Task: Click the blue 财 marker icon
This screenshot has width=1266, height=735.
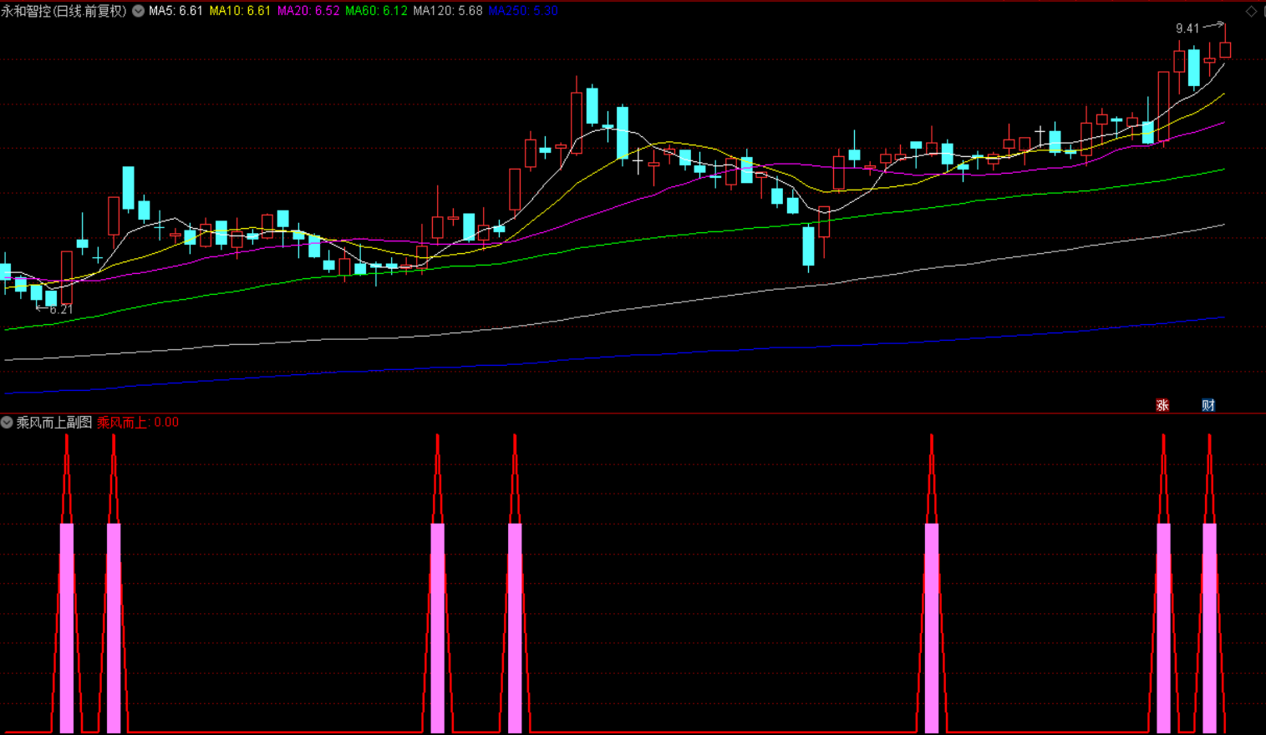Action: (1208, 405)
